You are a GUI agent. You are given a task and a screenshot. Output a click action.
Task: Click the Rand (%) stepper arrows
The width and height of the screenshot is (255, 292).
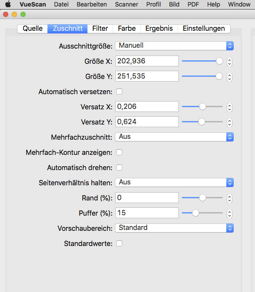[x=229, y=199]
